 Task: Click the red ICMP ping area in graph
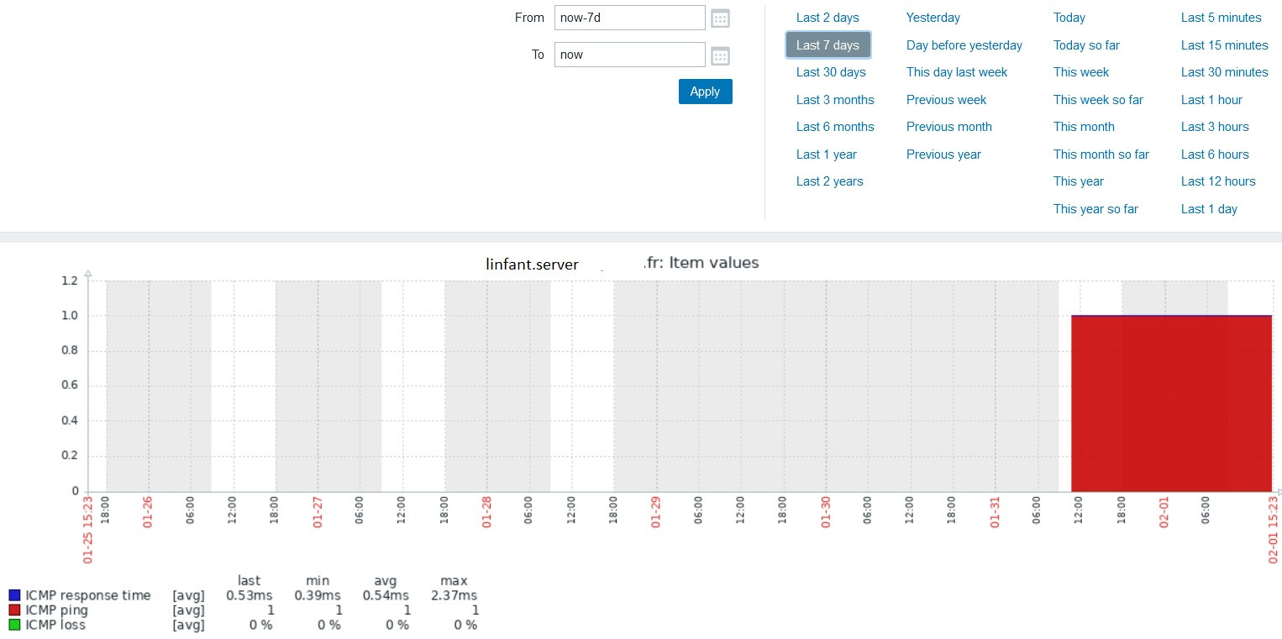point(1171,403)
